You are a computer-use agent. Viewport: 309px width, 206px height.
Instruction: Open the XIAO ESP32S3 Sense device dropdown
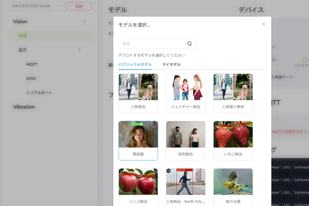point(36,6)
